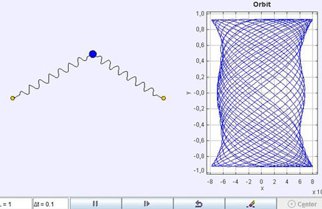The image size is (322, 209).
Task: Clear the orbit trace with the eraser icon
Action: tap(251, 204)
